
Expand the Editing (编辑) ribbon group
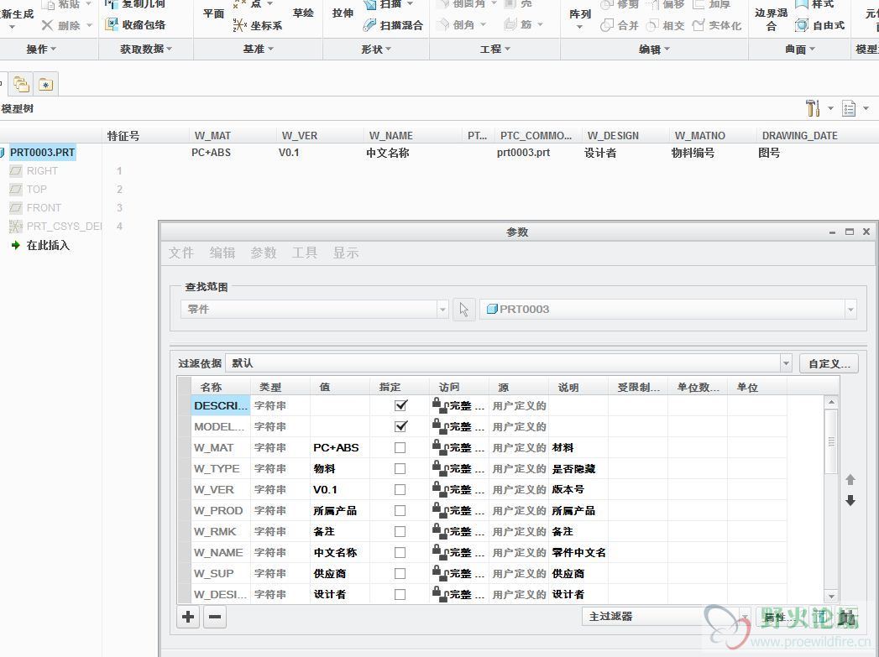(654, 50)
